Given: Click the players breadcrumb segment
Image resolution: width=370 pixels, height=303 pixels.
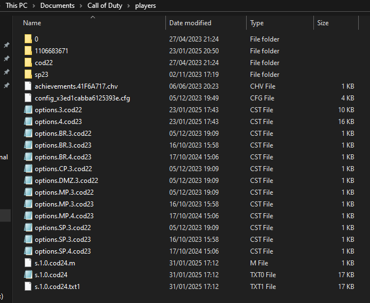Looking at the screenshot, I should [145, 6].
